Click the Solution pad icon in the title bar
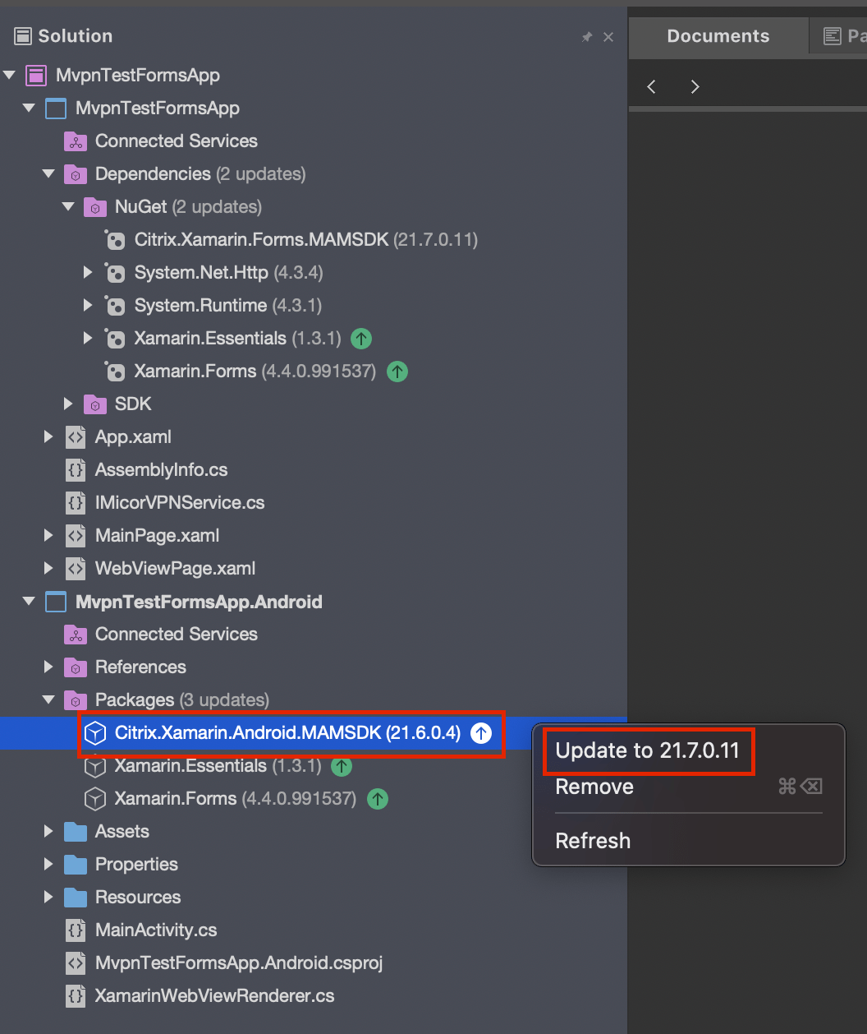The image size is (867, 1034). point(24,35)
